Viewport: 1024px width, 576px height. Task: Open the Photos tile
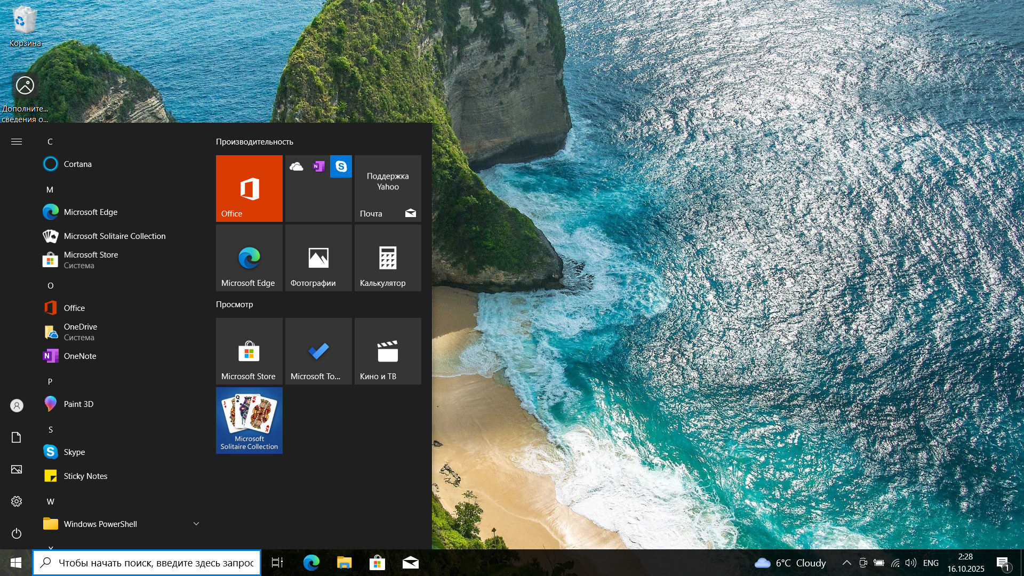tap(318, 258)
